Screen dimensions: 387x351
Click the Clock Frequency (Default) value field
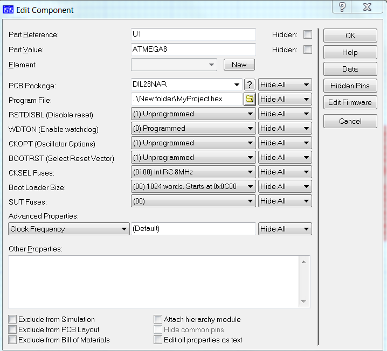(x=193, y=229)
